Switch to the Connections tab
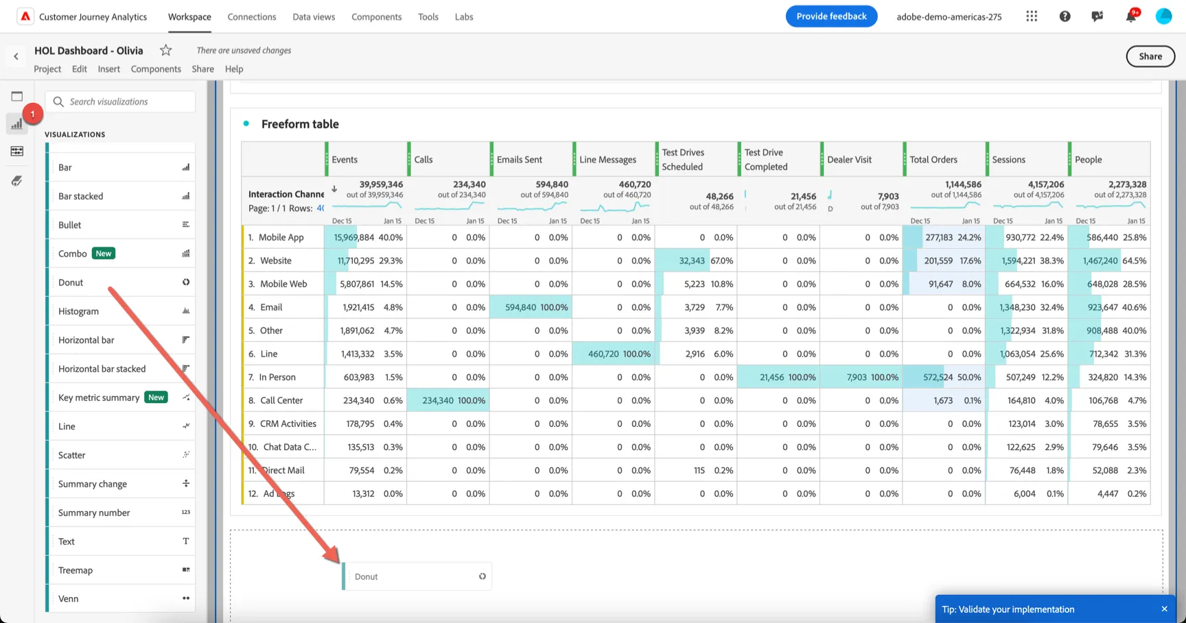The image size is (1186, 623). tap(252, 16)
